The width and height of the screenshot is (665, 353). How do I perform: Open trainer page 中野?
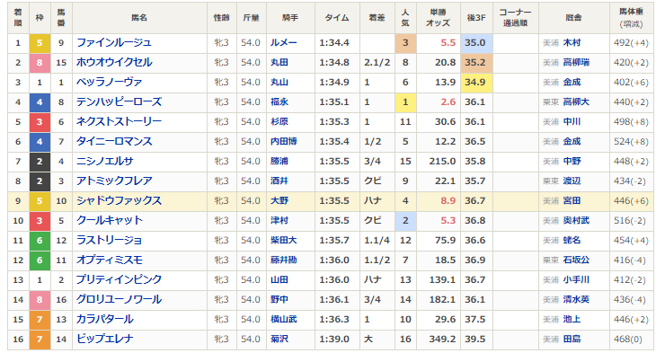click(x=572, y=162)
